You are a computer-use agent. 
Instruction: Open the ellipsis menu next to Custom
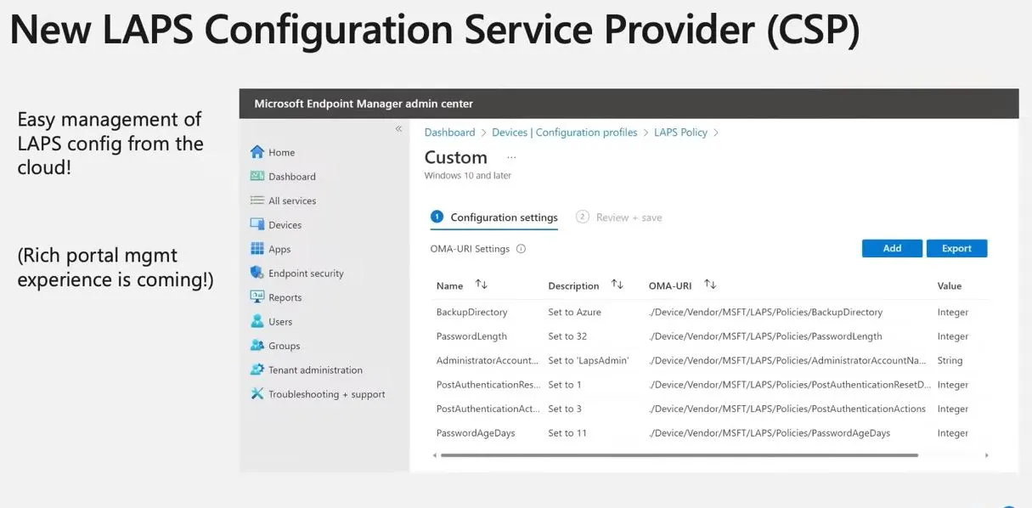point(511,157)
